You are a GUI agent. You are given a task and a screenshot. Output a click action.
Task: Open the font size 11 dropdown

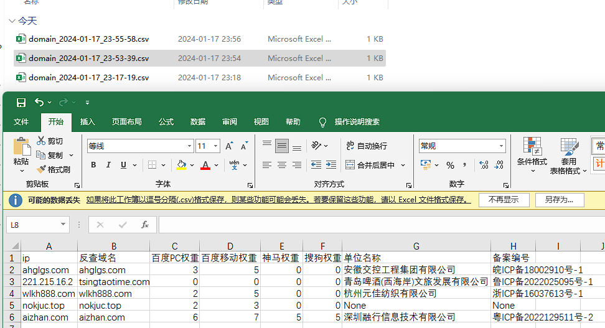[x=216, y=146]
